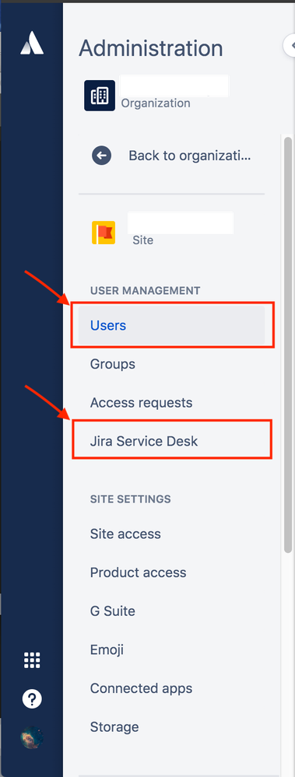Open the app switcher grid icon
The image size is (295, 777).
[x=32, y=660]
